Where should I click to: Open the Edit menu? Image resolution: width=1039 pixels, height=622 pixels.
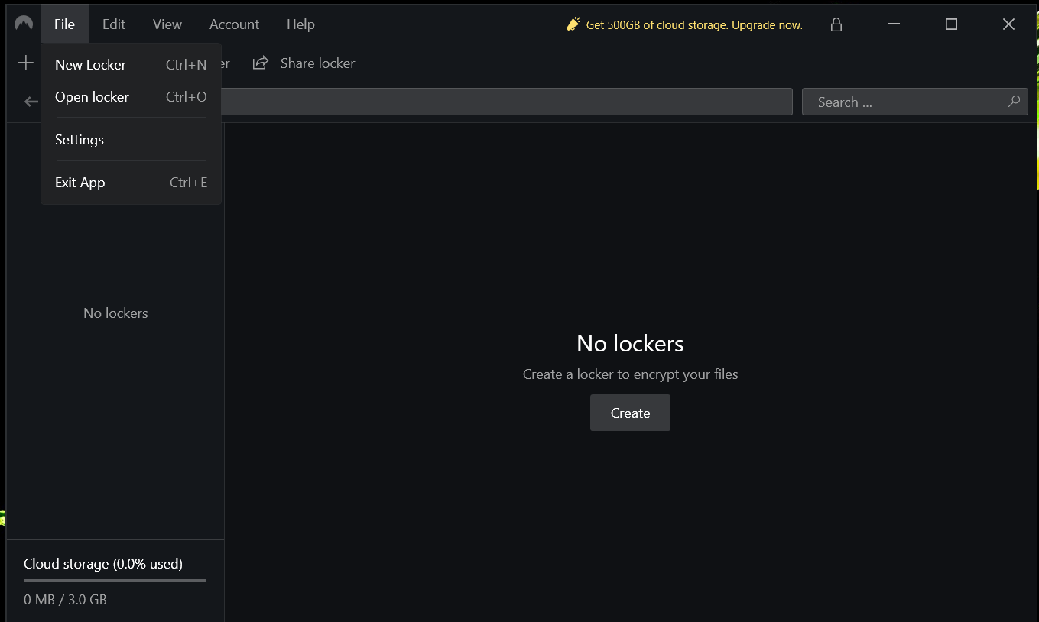(113, 24)
